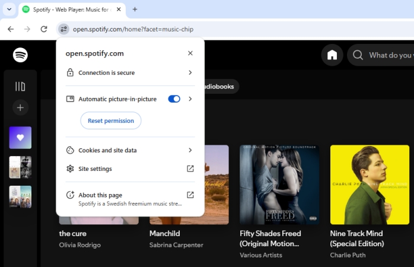Open the Spotify Home button
This screenshot has width=414, height=267.
332,55
